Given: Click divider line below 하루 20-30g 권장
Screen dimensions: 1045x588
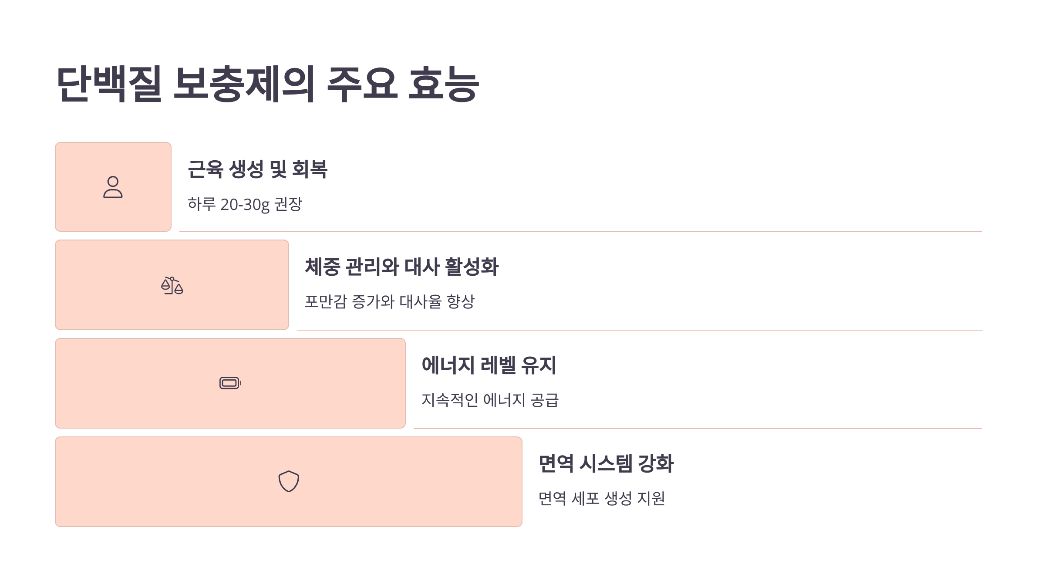Looking at the screenshot, I should point(581,232).
